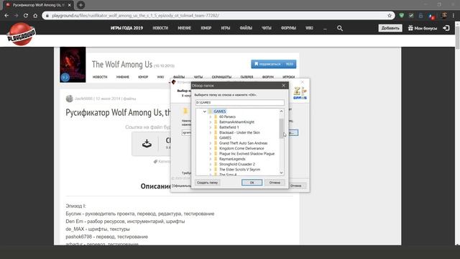Reload the page with refresh icon
460x259 pixels.
click(26, 16)
